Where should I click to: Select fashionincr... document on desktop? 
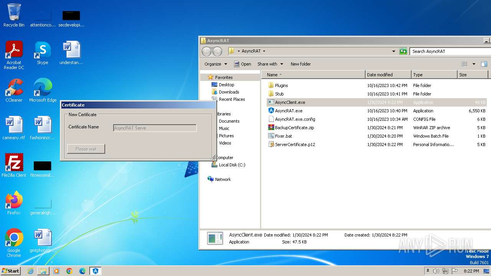[43, 128]
